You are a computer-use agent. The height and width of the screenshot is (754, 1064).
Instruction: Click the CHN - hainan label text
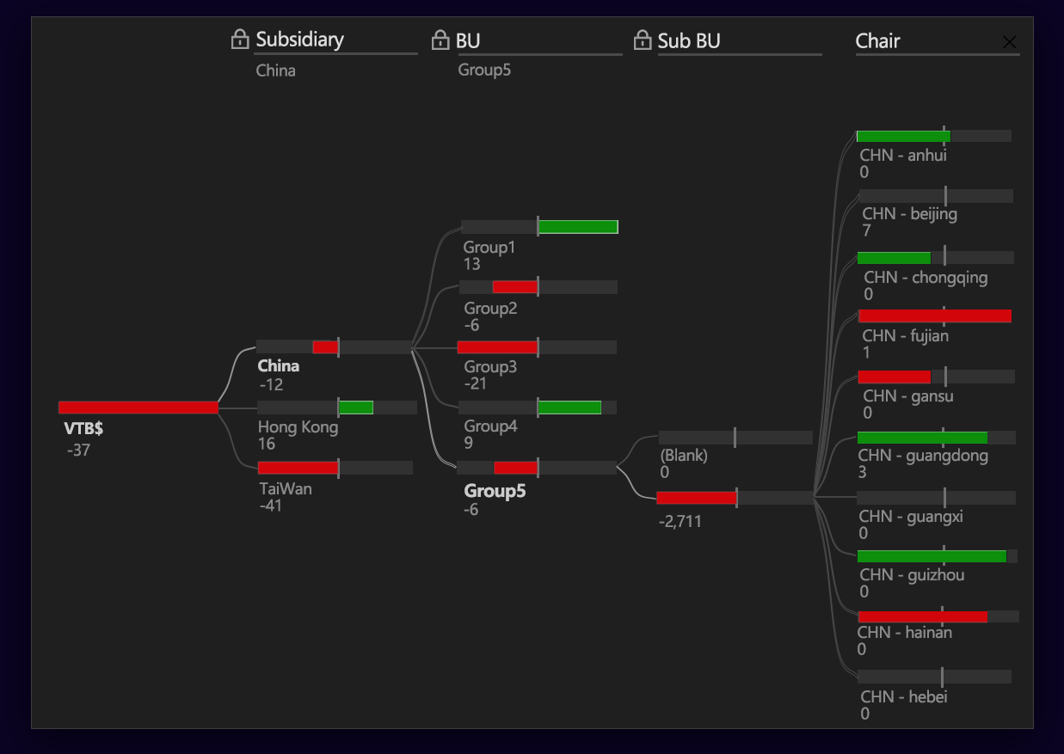pos(905,632)
